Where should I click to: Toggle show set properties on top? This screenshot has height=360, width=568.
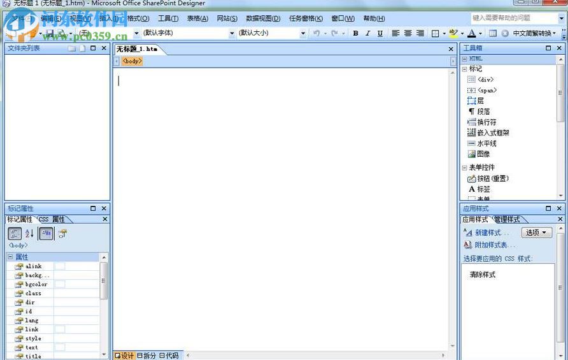point(46,234)
